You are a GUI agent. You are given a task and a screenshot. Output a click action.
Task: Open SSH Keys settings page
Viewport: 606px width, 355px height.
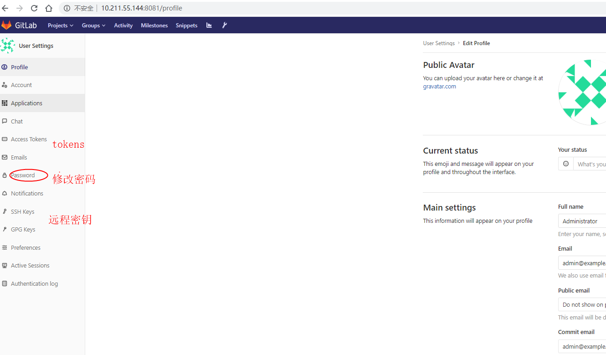click(22, 211)
